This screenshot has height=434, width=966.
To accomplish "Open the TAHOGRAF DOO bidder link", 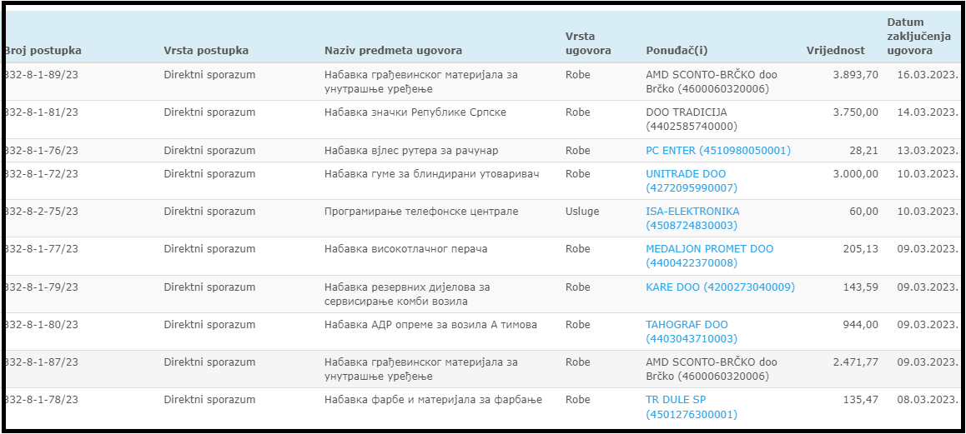I will (692, 332).
